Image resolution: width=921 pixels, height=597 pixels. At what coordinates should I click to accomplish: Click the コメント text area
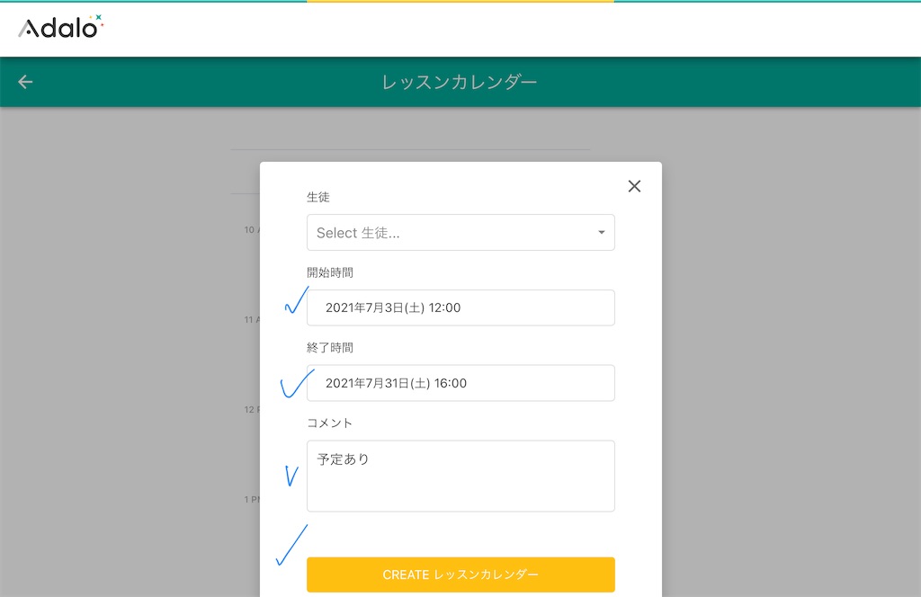point(460,477)
